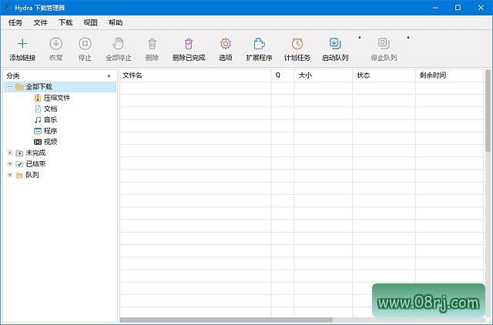Open the 下载 menu
The height and width of the screenshot is (325, 493).
click(65, 22)
